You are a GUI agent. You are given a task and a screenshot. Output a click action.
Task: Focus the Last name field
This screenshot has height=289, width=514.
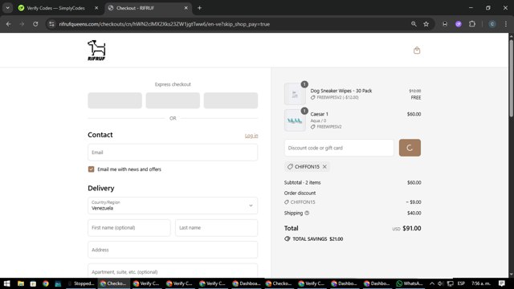click(216, 228)
